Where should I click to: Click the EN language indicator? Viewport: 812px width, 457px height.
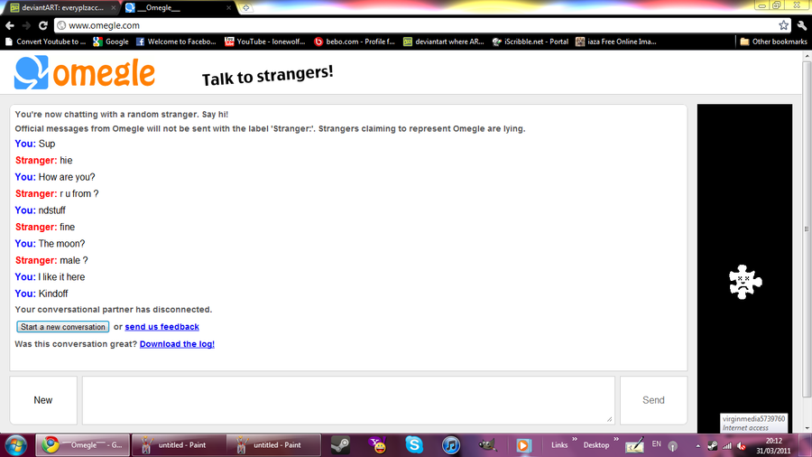656,444
